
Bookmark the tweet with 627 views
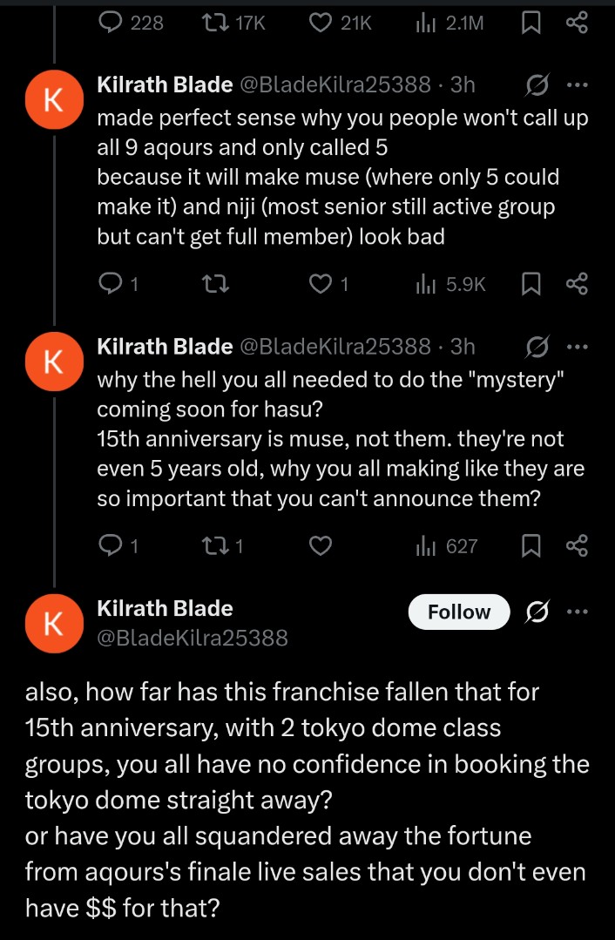[x=529, y=545]
